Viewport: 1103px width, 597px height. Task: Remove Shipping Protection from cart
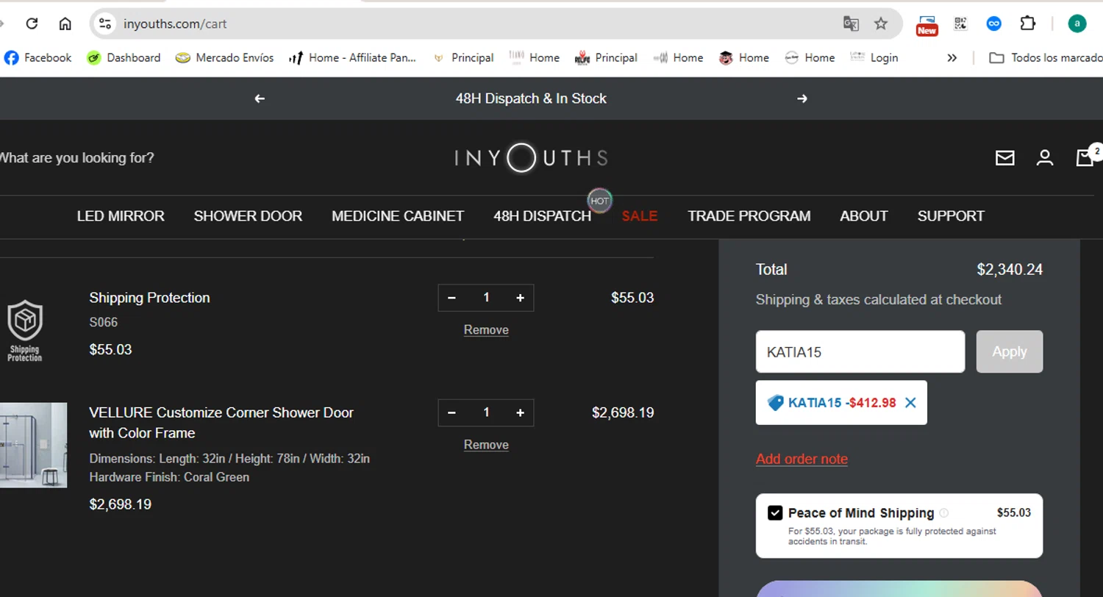(486, 330)
